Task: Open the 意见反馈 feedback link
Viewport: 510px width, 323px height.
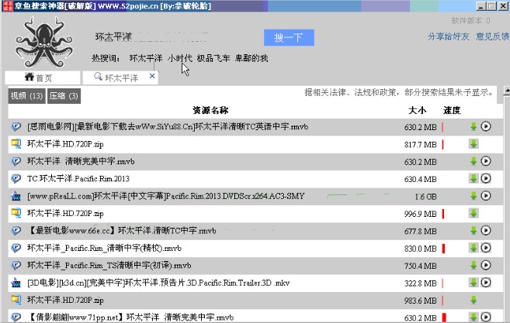Action: point(492,36)
